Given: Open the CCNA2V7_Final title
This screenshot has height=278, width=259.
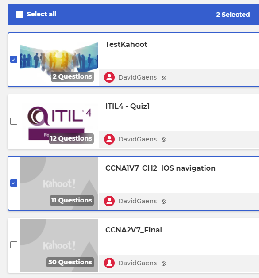Looking at the screenshot, I should pos(134,230).
